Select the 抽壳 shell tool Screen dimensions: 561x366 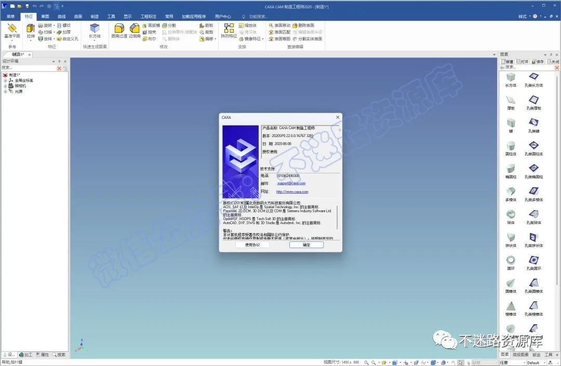(149, 32)
